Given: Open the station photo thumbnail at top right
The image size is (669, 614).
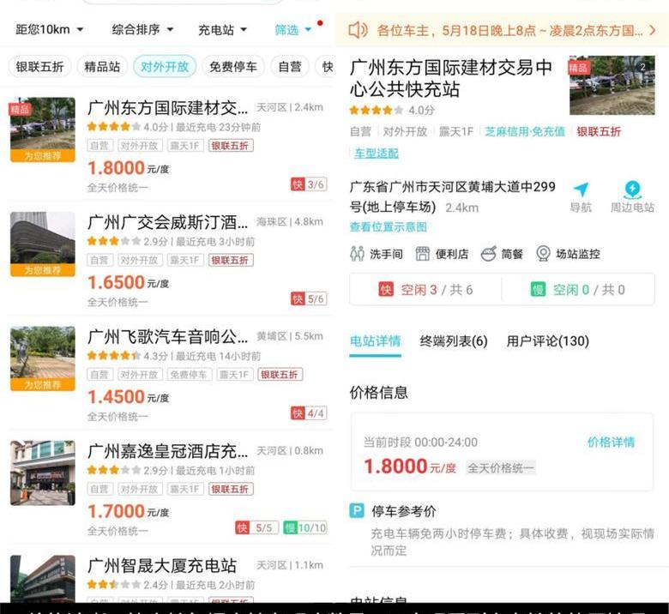Looking at the screenshot, I should point(612,86).
